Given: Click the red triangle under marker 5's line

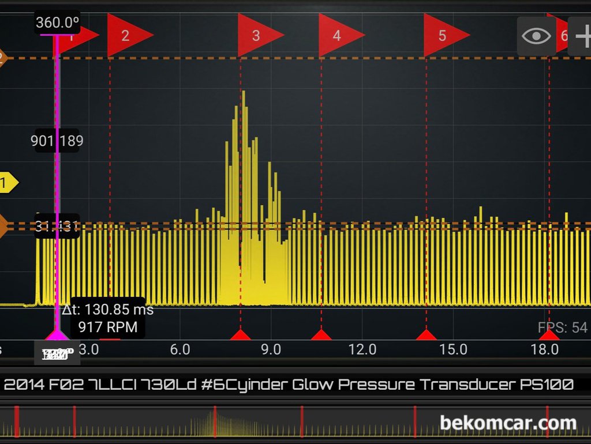Looking at the screenshot, I should click(427, 335).
